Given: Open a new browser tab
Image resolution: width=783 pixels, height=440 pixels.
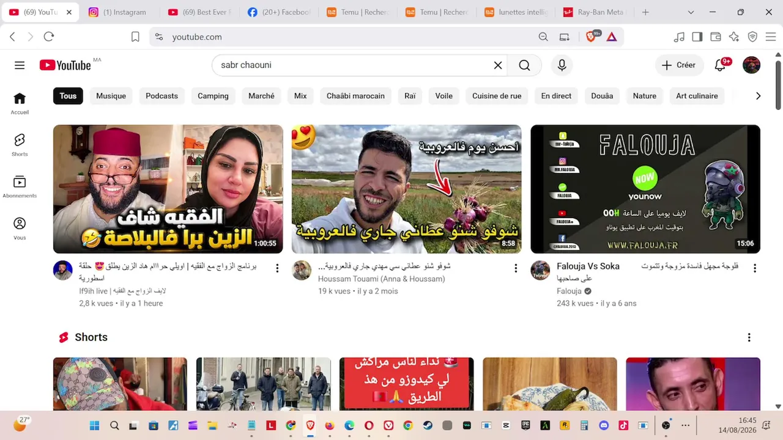Looking at the screenshot, I should [645, 12].
